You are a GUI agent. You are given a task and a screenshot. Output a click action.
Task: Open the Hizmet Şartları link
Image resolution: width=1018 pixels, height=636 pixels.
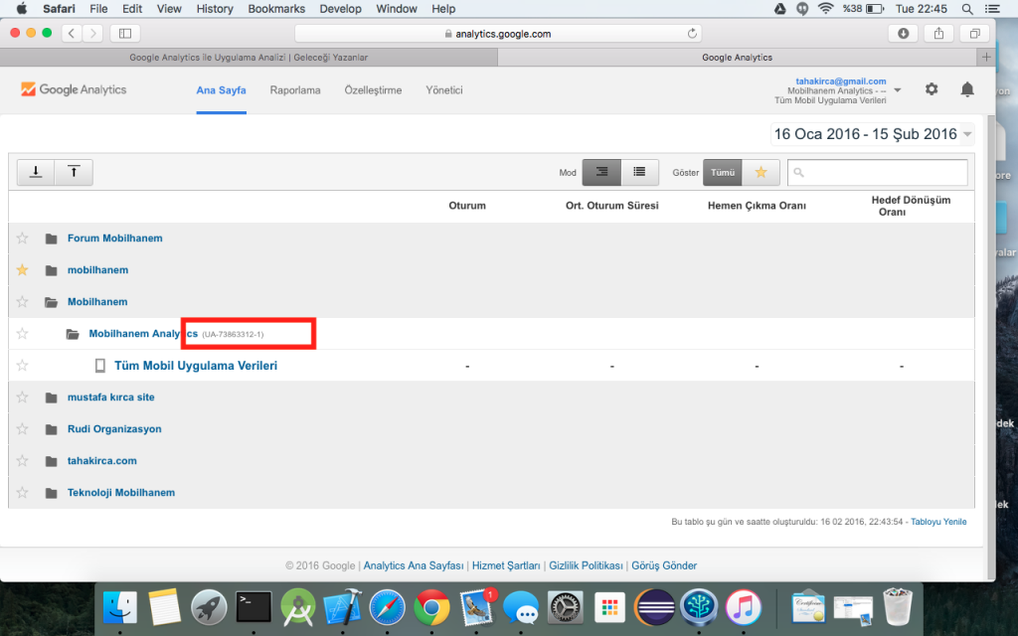click(506, 565)
